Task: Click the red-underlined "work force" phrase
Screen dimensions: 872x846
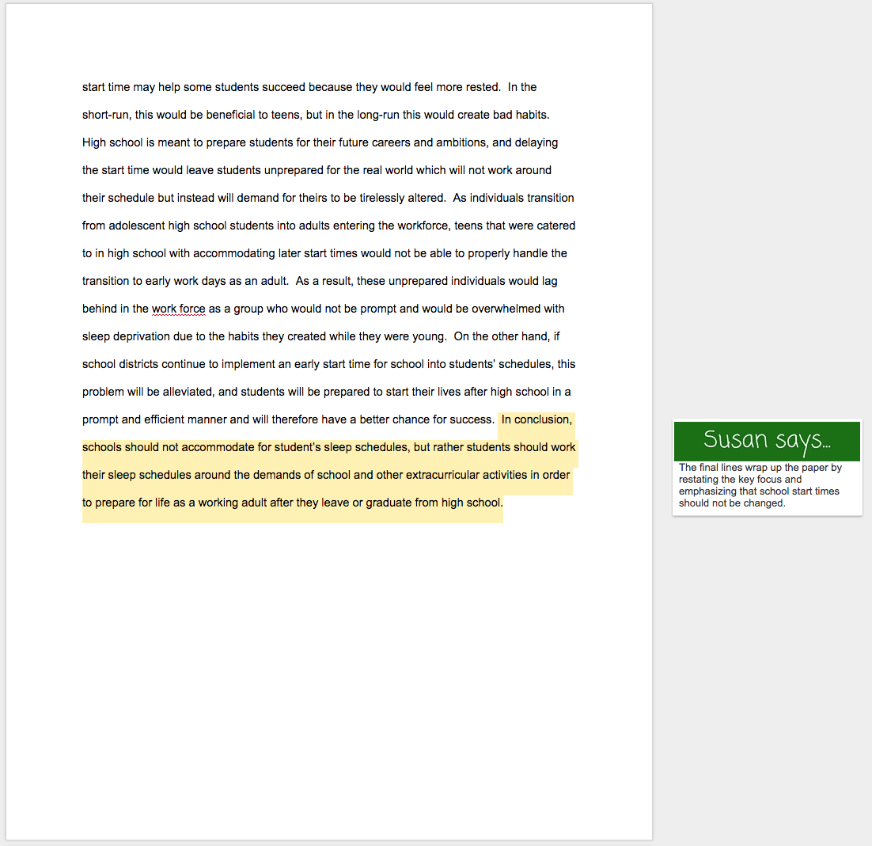Action: (178, 309)
